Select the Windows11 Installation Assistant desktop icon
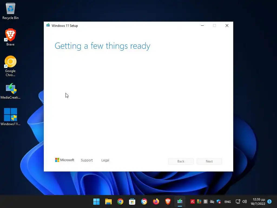277x208 pixels. point(11,117)
